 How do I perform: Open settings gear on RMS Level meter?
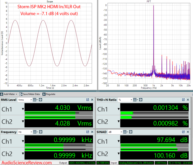point(40,100)
